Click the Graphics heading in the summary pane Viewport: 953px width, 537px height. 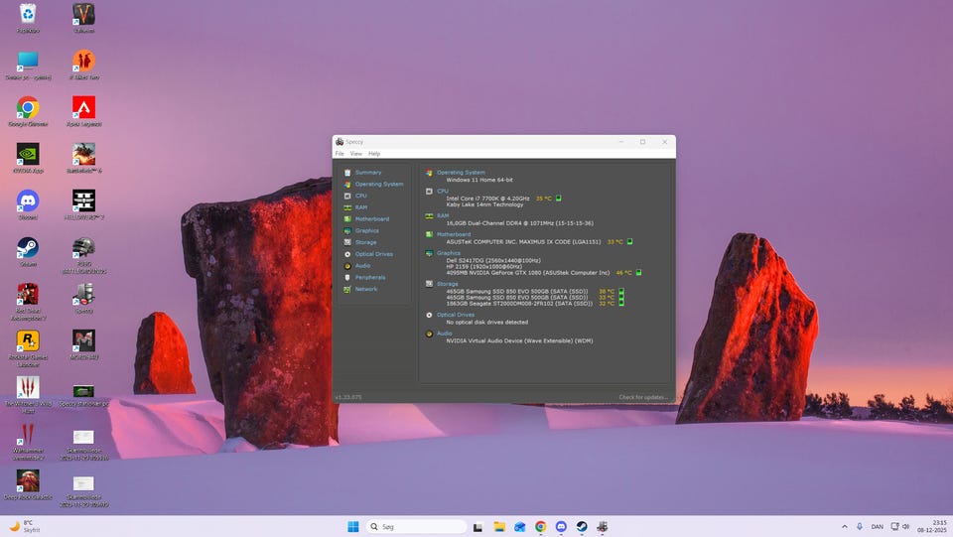point(448,252)
